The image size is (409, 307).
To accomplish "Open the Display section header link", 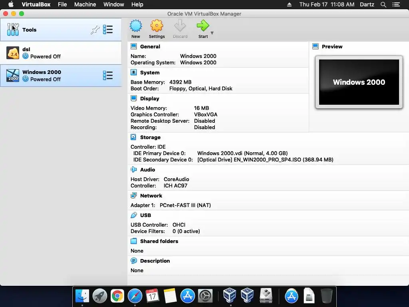I will (149, 98).
